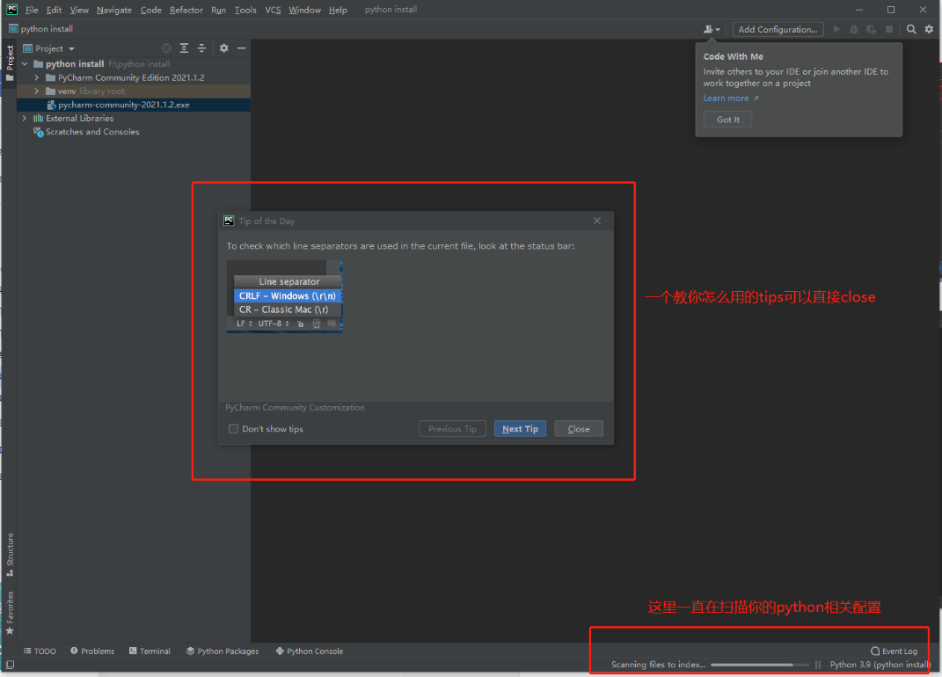Open the Tools menu

(245, 10)
